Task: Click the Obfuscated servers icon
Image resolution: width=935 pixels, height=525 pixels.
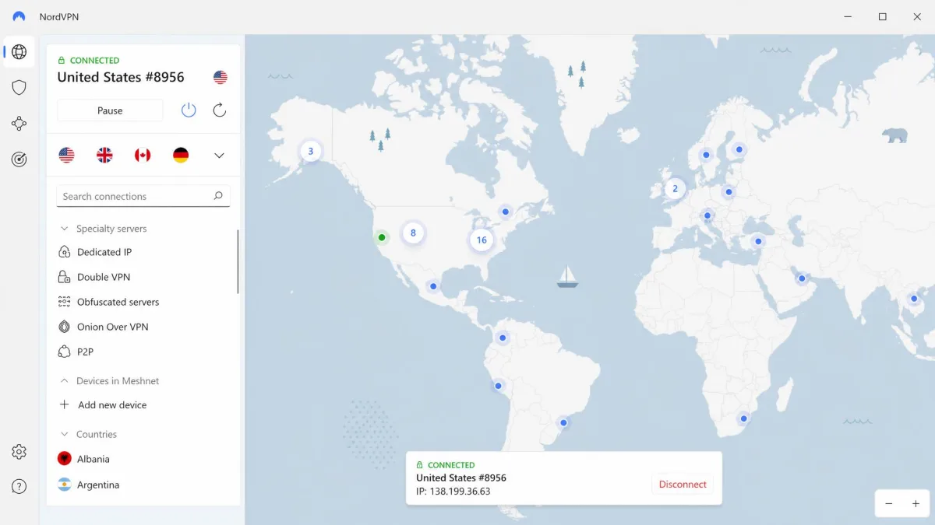Action: pos(65,302)
